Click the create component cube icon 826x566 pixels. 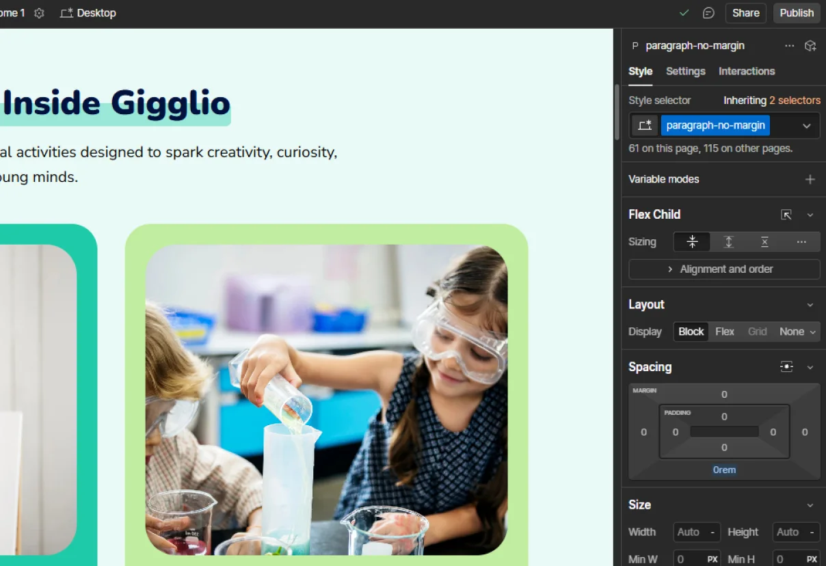810,46
